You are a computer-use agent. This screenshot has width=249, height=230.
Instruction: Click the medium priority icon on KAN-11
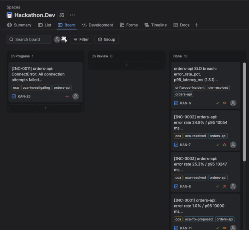[225, 228]
